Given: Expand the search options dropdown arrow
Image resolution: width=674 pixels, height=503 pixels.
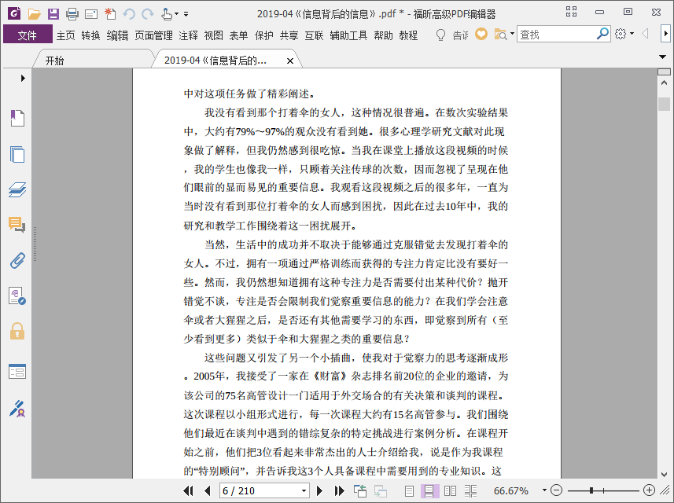Looking at the screenshot, I should click(x=512, y=34).
